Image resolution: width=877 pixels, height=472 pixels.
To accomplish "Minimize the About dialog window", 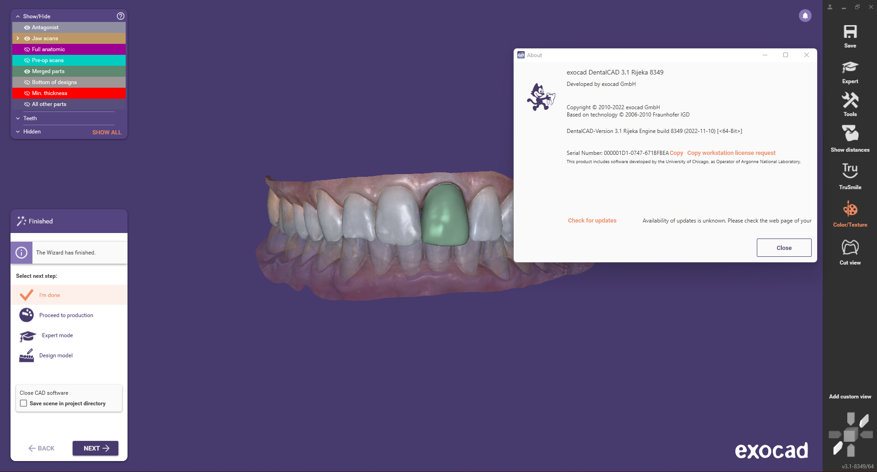I will coord(765,55).
